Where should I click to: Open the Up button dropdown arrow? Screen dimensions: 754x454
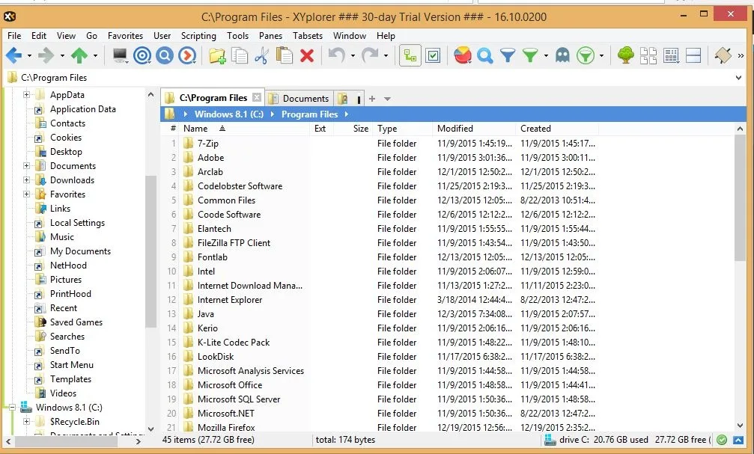pyautogui.click(x=95, y=56)
